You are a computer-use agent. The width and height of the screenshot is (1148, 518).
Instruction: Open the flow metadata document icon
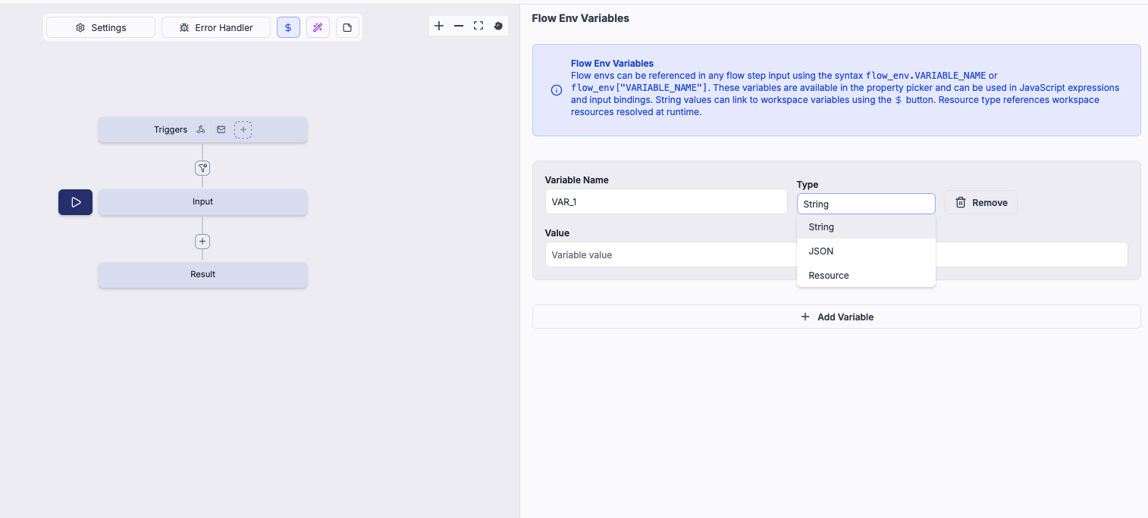pos(347,27)
